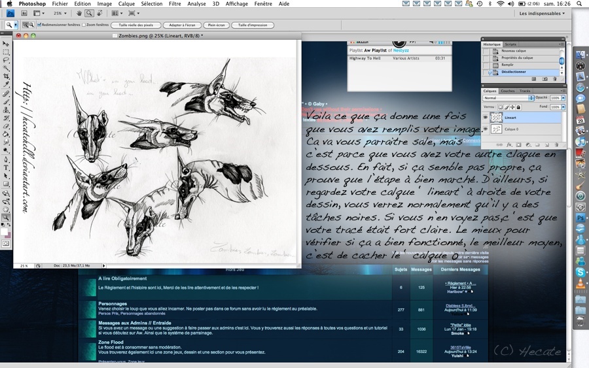Image resolution: width=589 pixels, height=368 pixels.
Task: Click the Adapter à l'écran button
Action: coord(182,25)
